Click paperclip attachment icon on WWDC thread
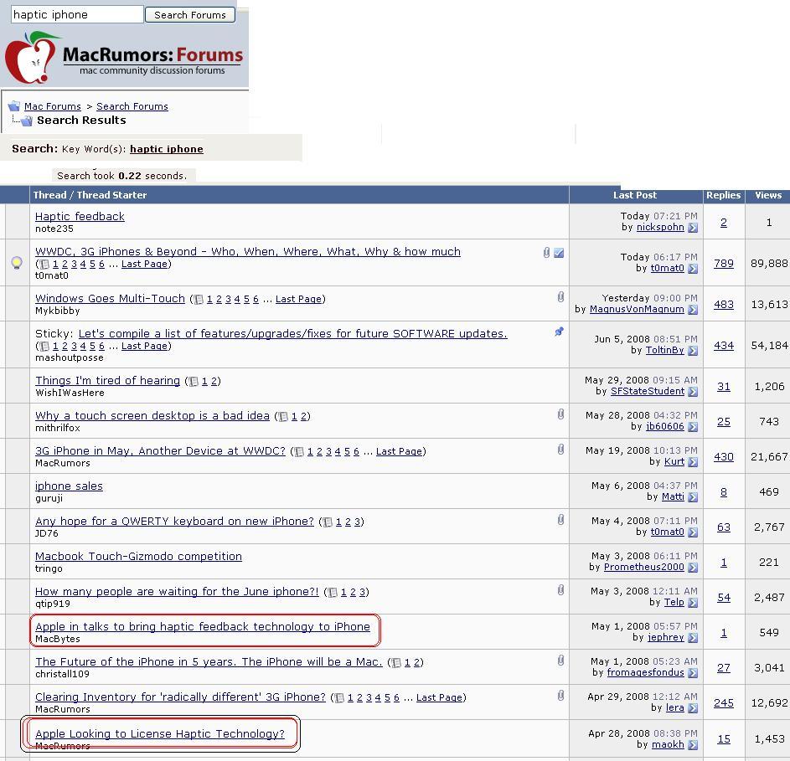This screenshot has height=761, width=790. [x=547, y=252]
